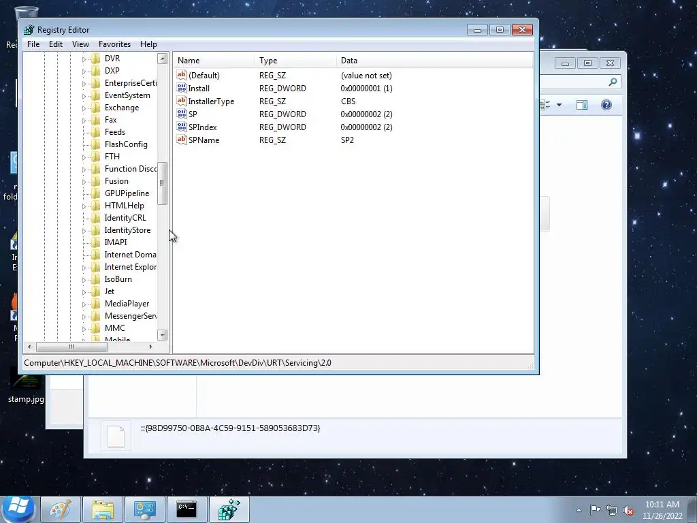
Task: Expand the Exchange registry key
Action: pos(84,108)
